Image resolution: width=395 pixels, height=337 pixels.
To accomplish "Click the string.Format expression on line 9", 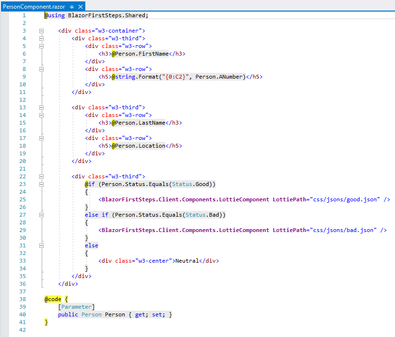I will point(179,77).
